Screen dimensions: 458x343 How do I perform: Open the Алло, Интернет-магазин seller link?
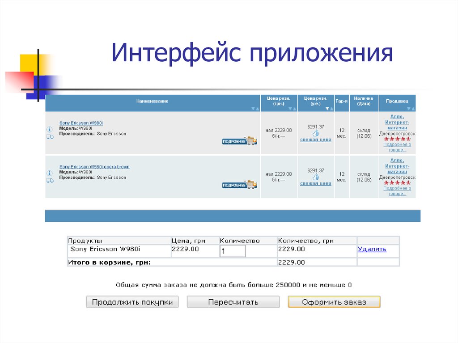[398, 123]
